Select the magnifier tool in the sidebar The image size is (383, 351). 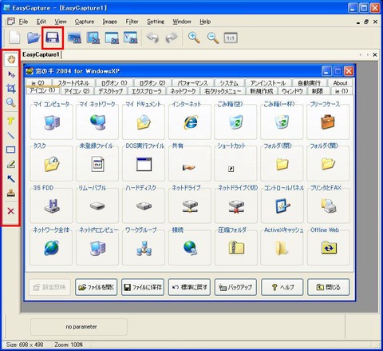[x=11, y=102]
